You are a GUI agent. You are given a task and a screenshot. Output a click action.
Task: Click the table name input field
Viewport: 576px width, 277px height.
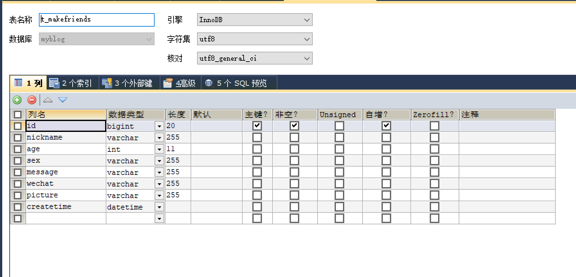coord(97,20)
